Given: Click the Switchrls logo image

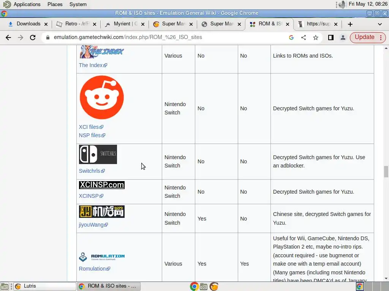Looking at the screenshot, I should click(98, 155).
